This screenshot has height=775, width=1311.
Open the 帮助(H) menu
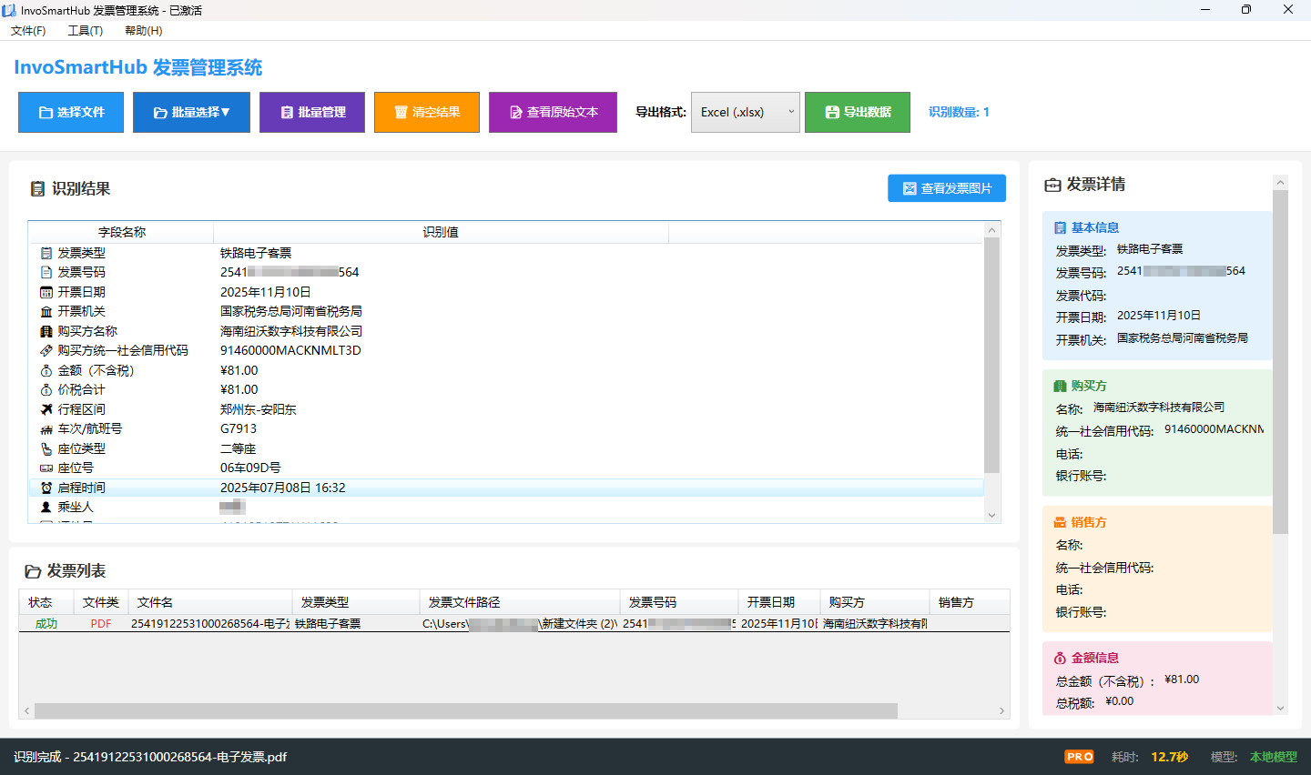point(142,30)
